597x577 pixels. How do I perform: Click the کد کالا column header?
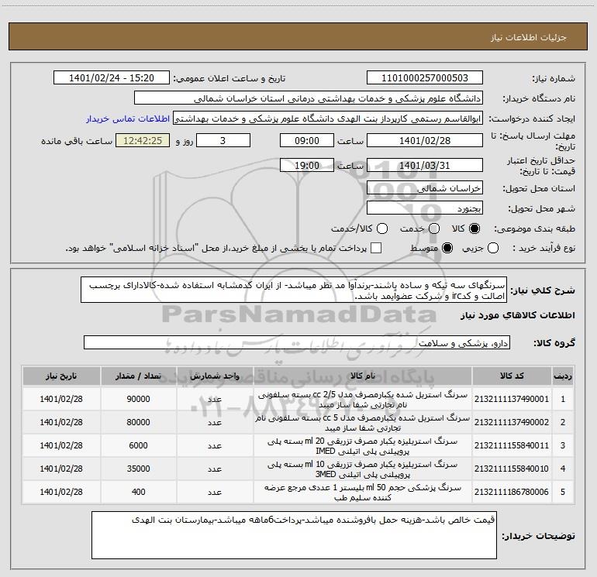click(x=512, y=376)
